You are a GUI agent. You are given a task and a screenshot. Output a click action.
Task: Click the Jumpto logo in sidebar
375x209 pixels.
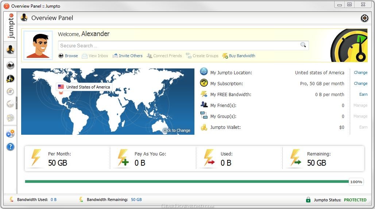10,26
